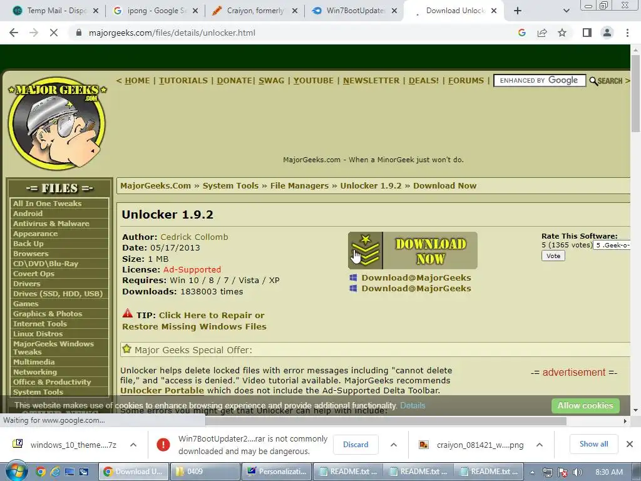Open MajorGeeks.Com breadcrumb link
641x481 pixels.
(155, 185)
